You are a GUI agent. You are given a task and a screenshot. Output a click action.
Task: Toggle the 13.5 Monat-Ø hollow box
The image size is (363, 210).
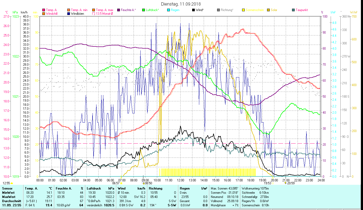[x=94, y=14]
